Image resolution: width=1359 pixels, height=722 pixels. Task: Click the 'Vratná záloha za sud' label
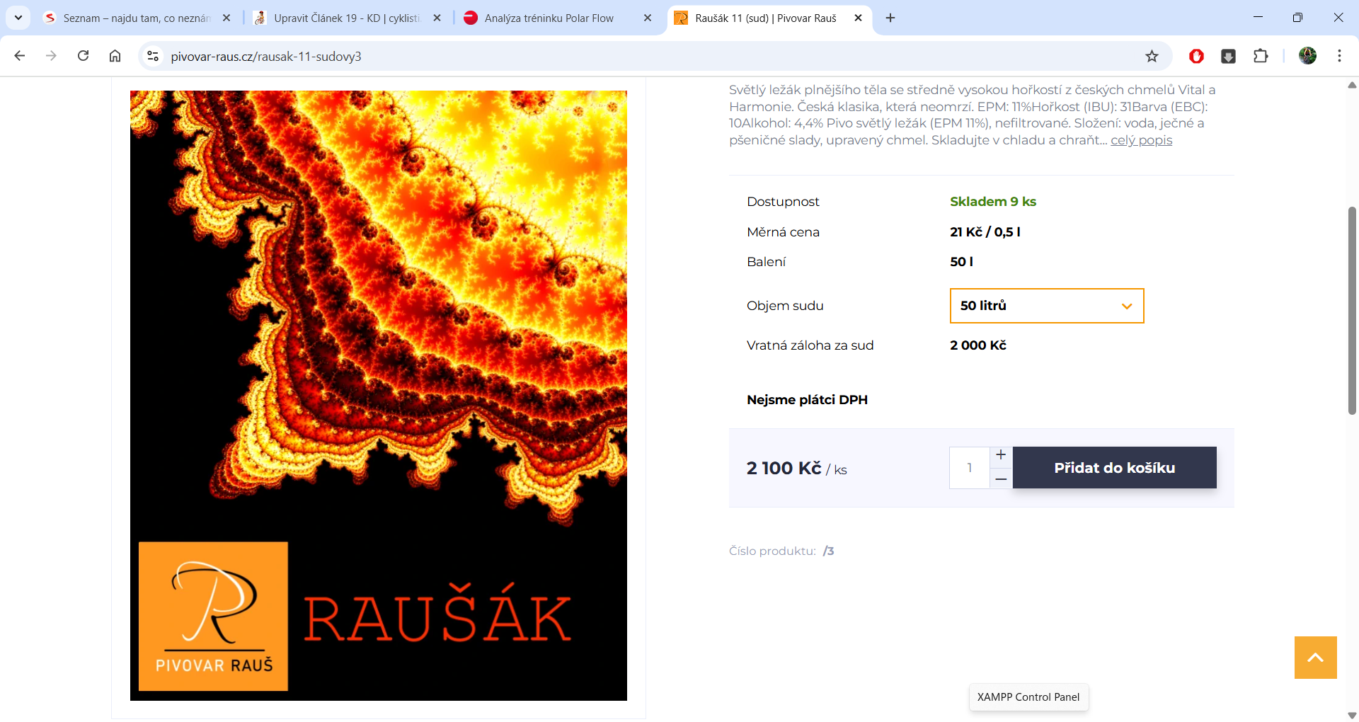pyautogui.click(x=810, y=345)
